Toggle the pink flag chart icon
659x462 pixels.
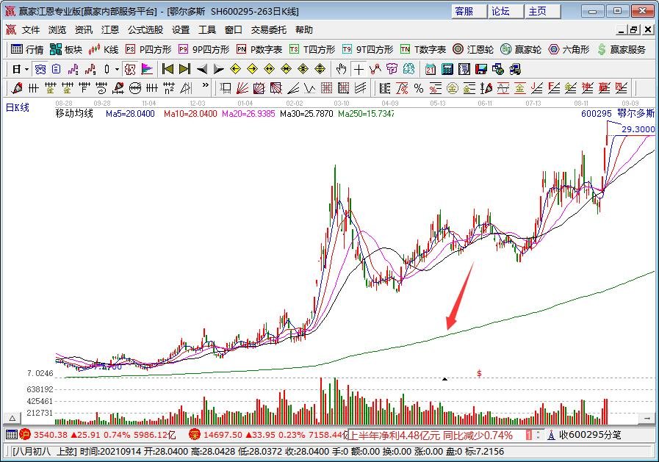(147, 69)
